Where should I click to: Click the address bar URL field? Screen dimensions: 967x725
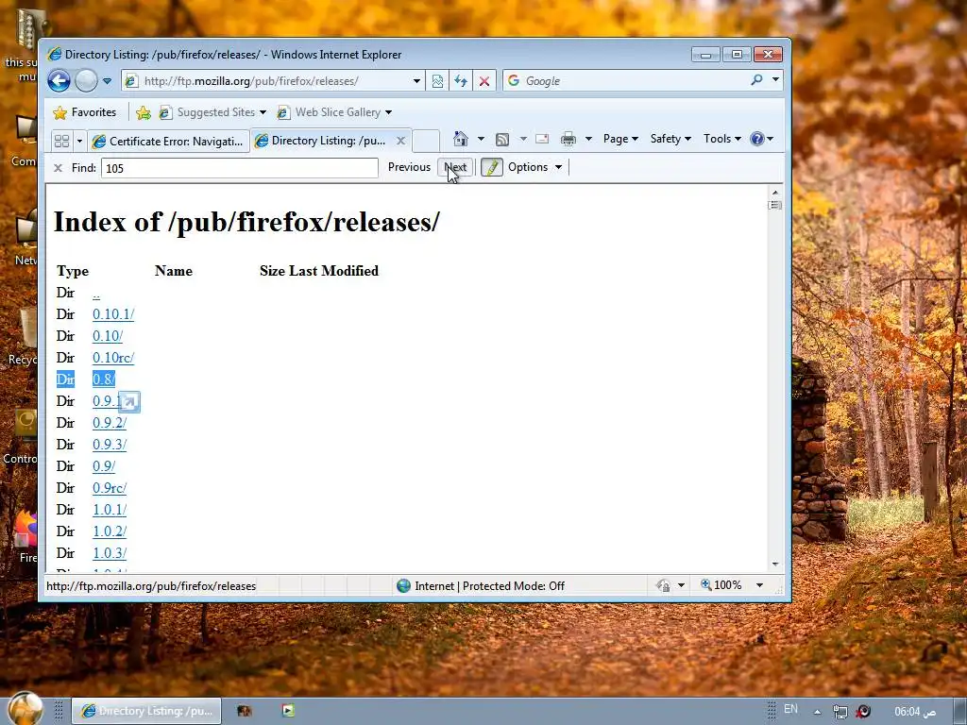[x=267, y=81]
